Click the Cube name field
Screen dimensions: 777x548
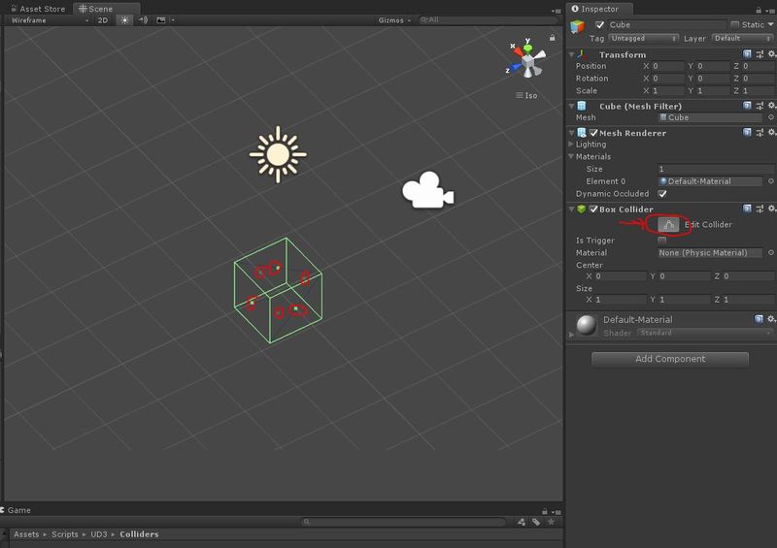coord(666,25)
